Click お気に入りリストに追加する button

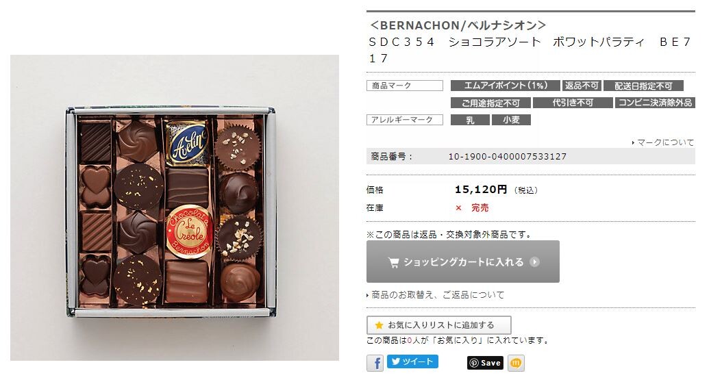tap(439, 325)
